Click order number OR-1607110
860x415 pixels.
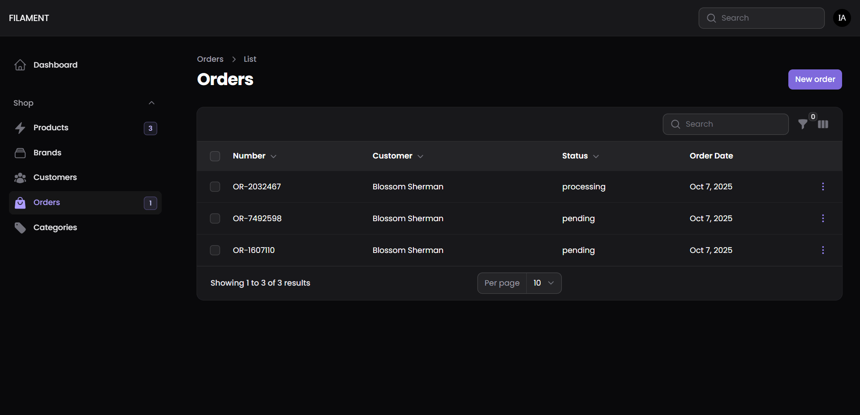(254, 250)
